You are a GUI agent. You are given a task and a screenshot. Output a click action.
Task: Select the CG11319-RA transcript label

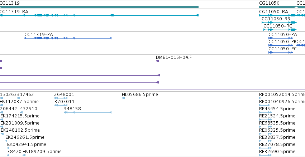(14, 12)
